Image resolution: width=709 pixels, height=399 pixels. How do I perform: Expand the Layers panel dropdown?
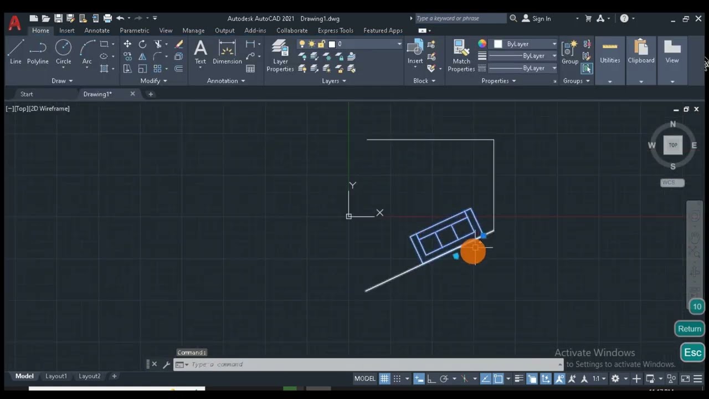point(334,81)
